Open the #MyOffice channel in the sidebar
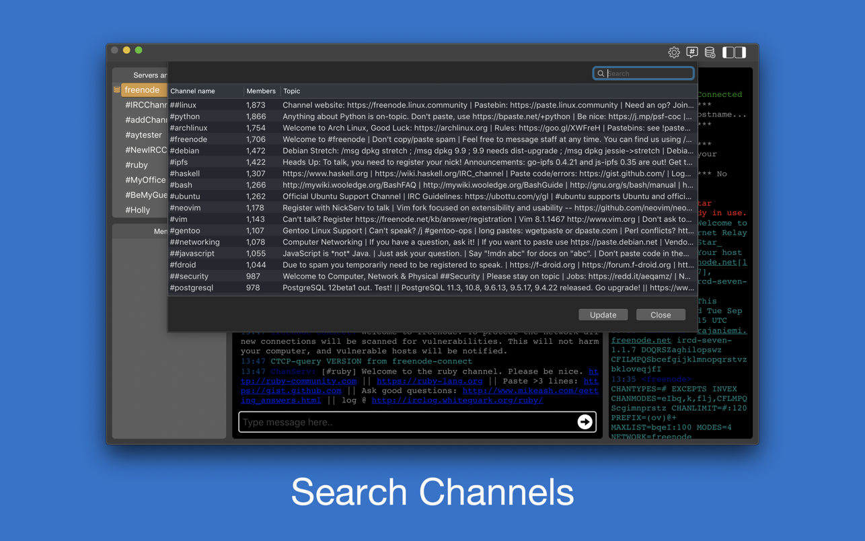Screen dimensions: 865x541 [145, 180]
